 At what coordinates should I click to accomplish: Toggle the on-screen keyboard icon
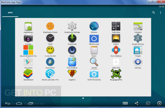click(125, 103)
